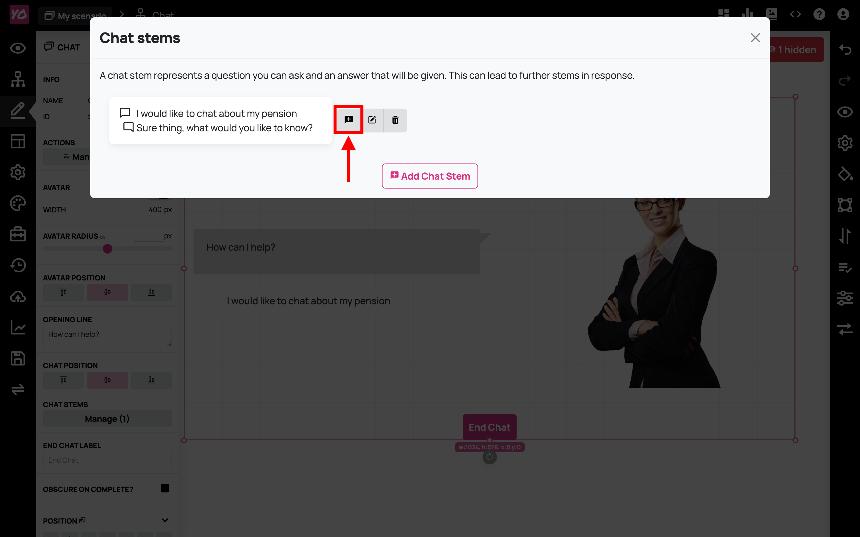Viewport: 860px width, 537px height.
Task: Toggle the preview eye in left sidebar
Action: click(18, 48)
